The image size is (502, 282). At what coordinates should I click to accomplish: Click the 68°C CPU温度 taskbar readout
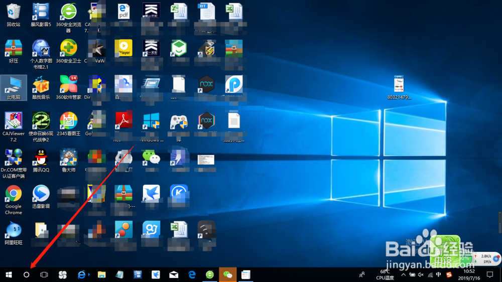(385, 274)
